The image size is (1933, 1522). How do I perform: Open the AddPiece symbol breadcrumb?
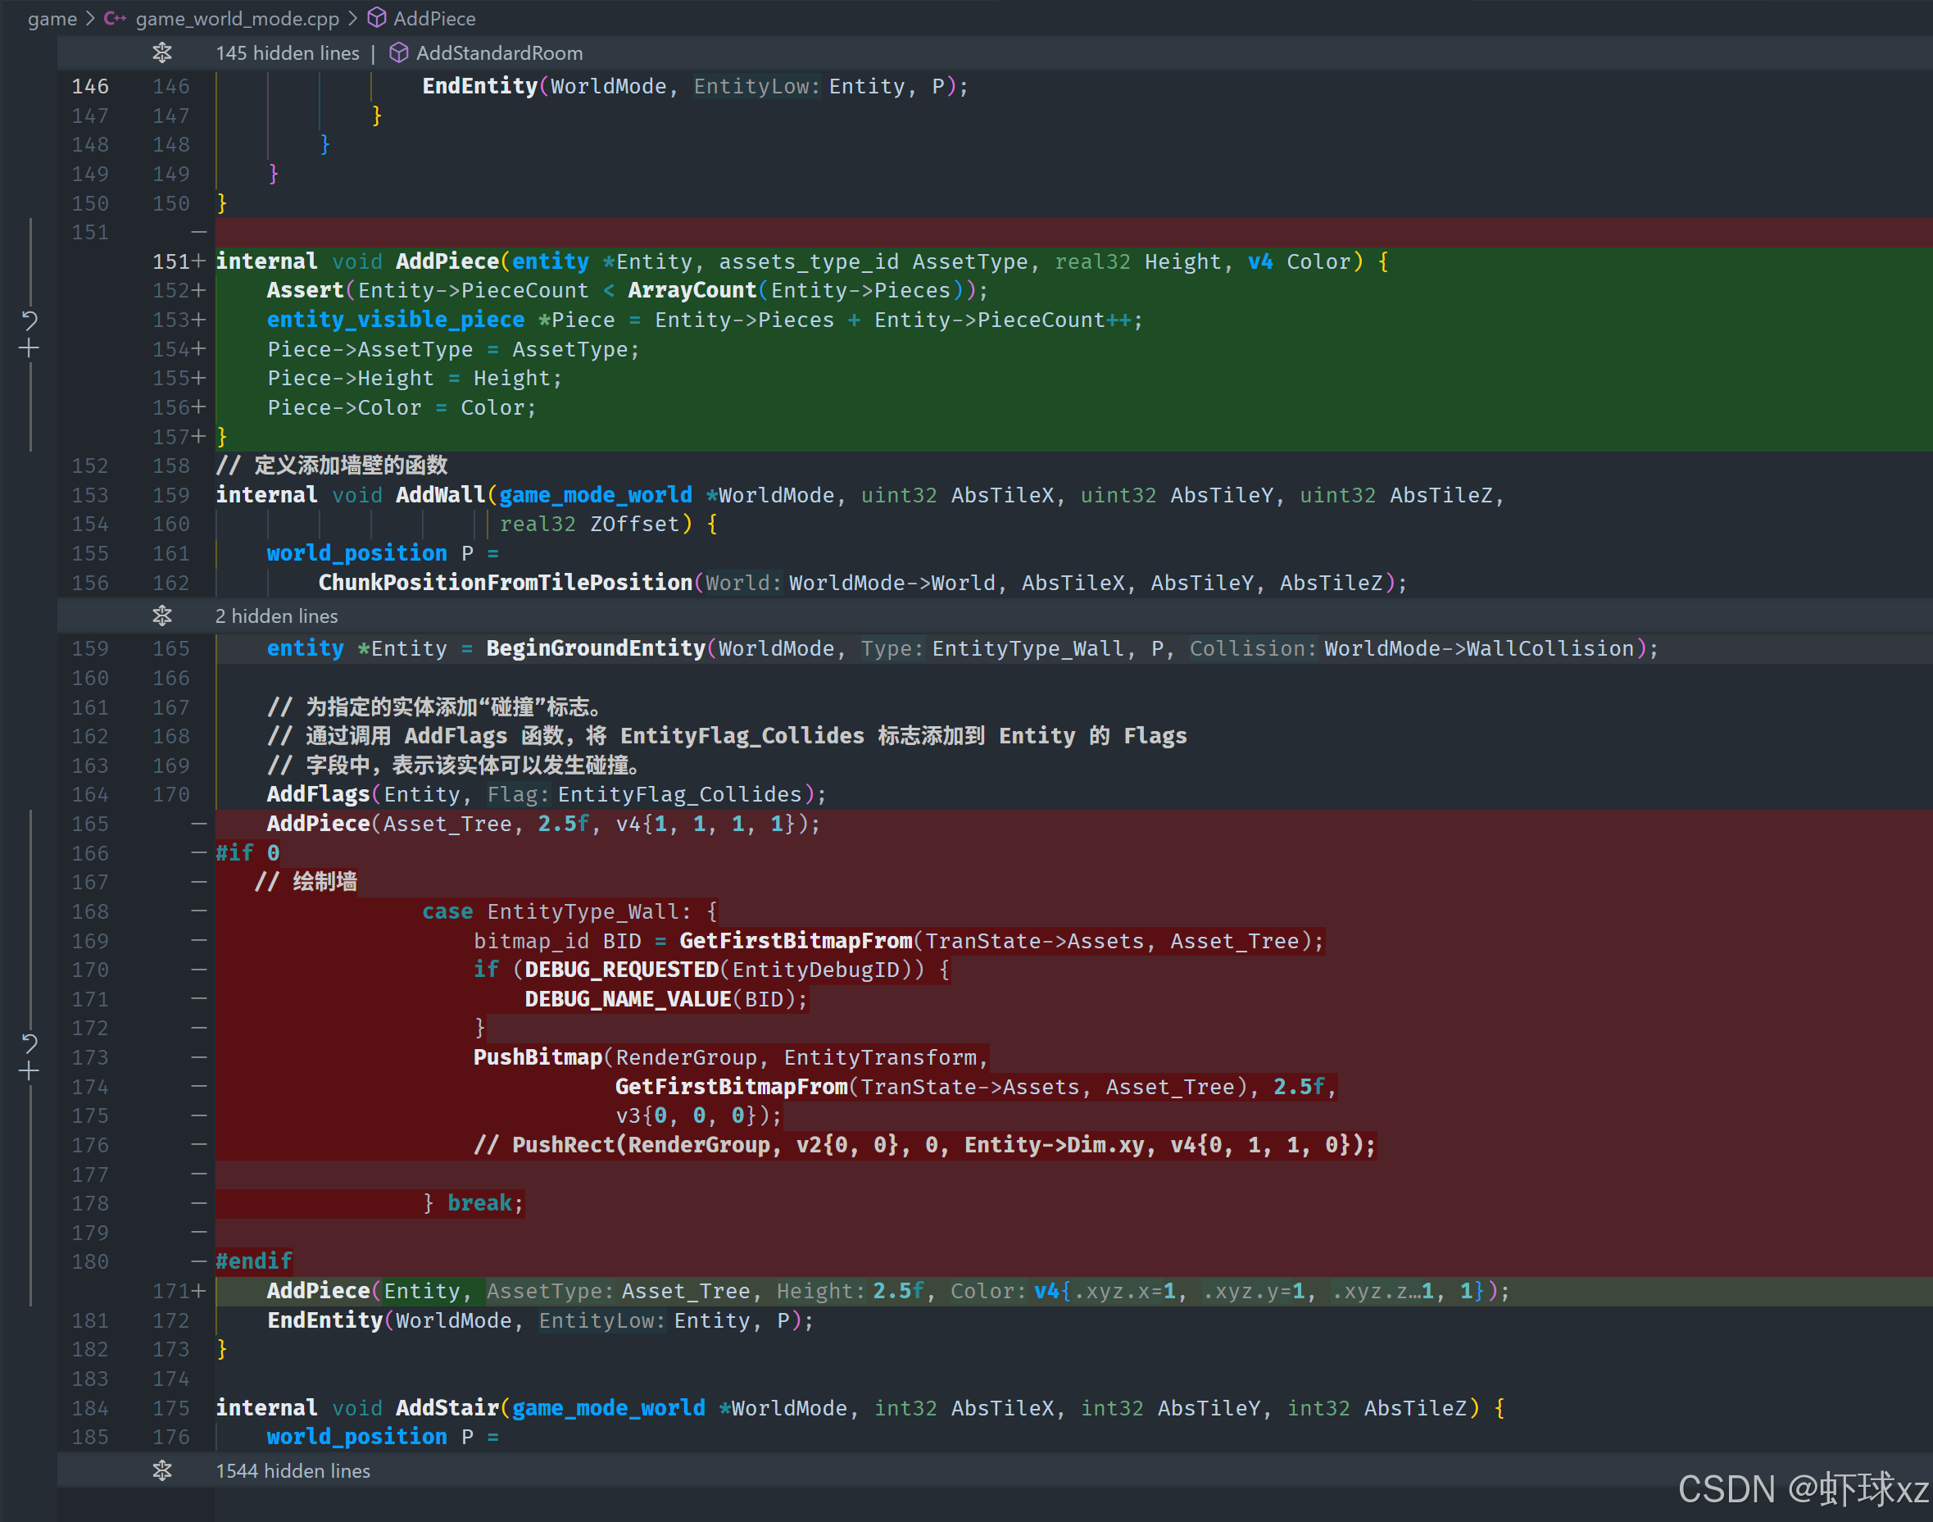click(x=433, y=19)
